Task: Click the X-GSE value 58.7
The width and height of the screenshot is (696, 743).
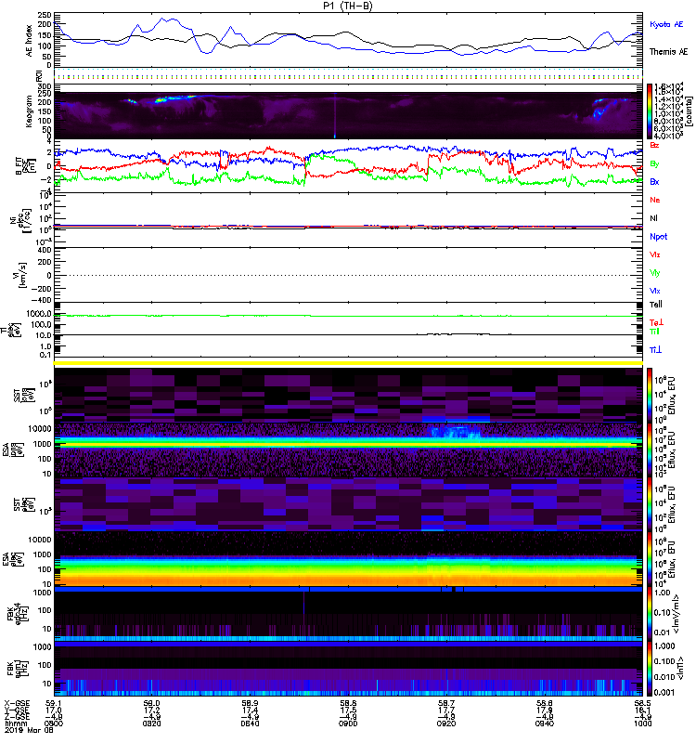Action: coord(446,704)
